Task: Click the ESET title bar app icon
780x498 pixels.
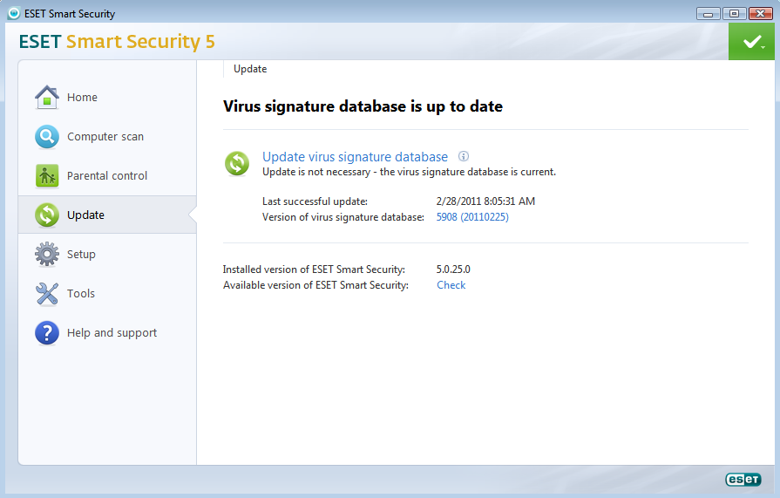Action: [13, 13]
